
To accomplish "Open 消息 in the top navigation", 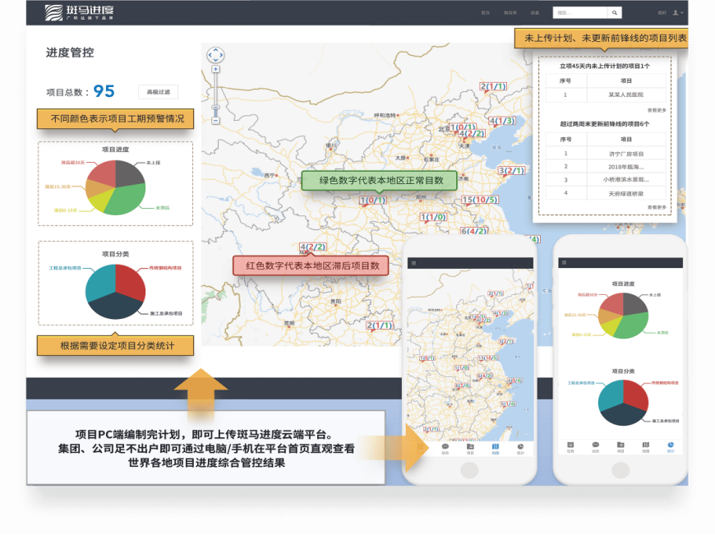I will (x=535, y=13).
